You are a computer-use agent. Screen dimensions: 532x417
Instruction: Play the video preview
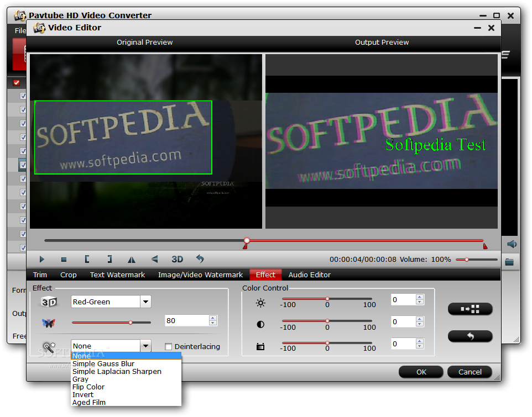tap(41, 260)
